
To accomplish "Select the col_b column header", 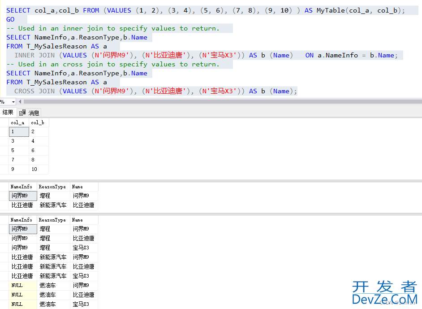I will pyautogui.click(x=39, y=122).
